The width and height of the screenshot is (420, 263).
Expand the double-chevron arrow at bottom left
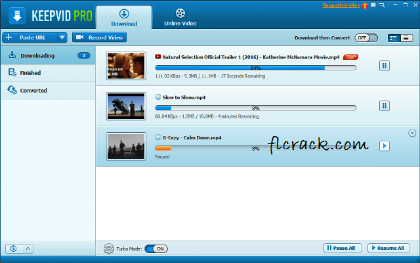pos(28,249)
